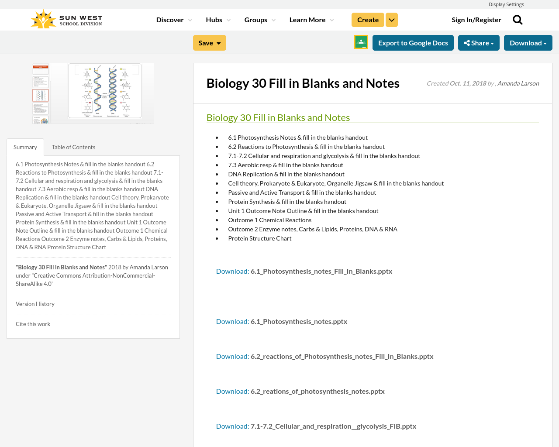
Task: Open Cite this work
Action: [33, 323]
